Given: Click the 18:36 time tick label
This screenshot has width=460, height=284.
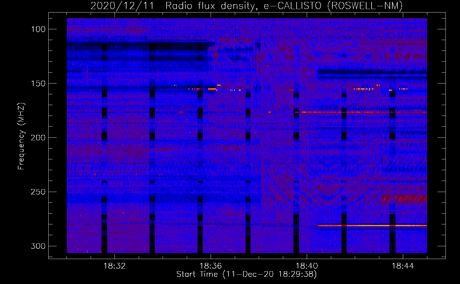Looking at the screenshot, I should coord(211,266).
